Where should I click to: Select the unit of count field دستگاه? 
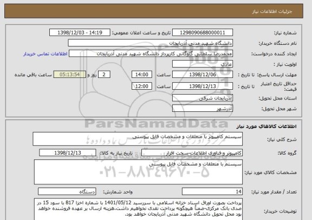(67, 191)
